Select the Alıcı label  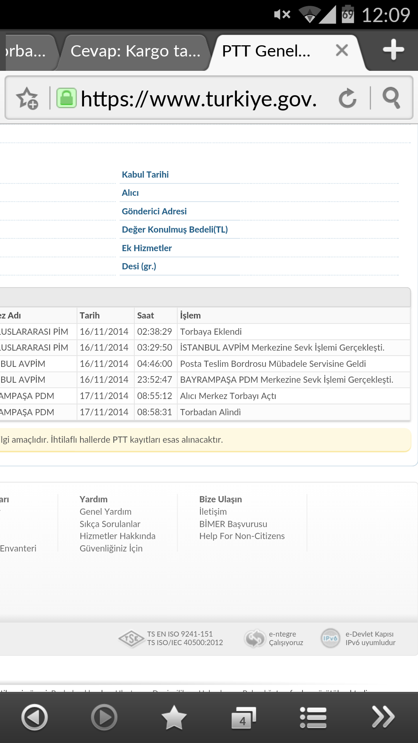[x=130, y=193]
